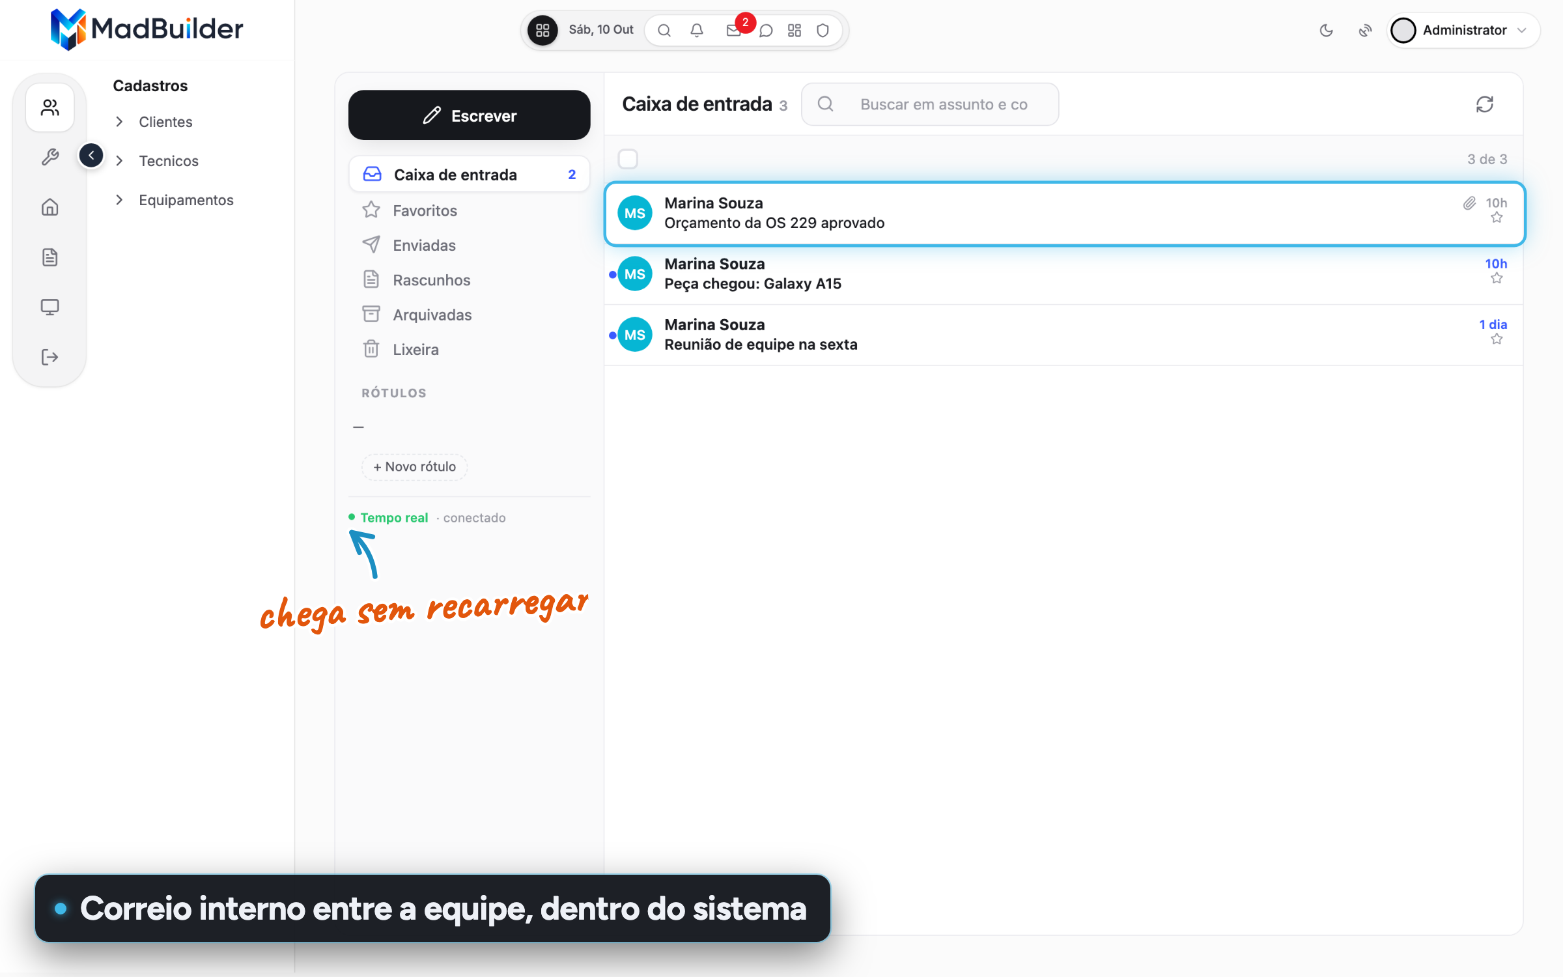Open the Favoritos folder

tap(469, 210)
